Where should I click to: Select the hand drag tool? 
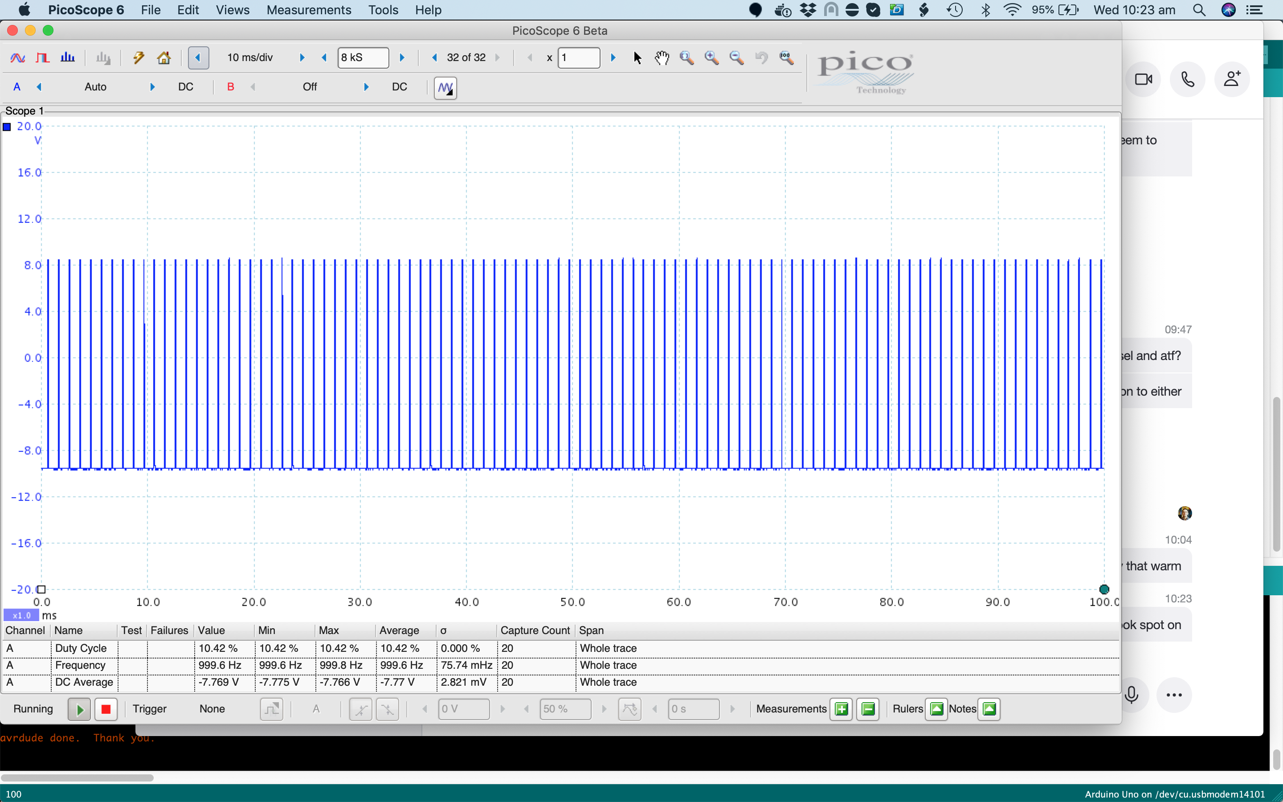662,58
